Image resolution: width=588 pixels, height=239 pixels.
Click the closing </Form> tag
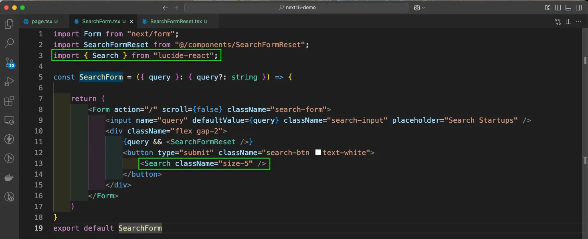103,196
